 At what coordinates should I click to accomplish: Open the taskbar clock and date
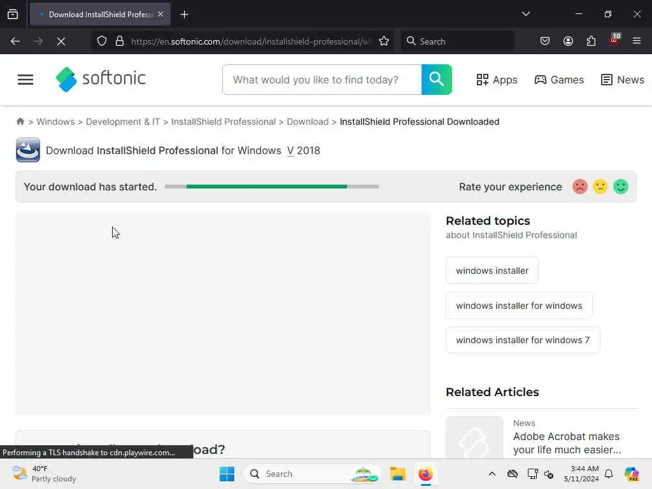pyautogui.click(x=581, y=474)
